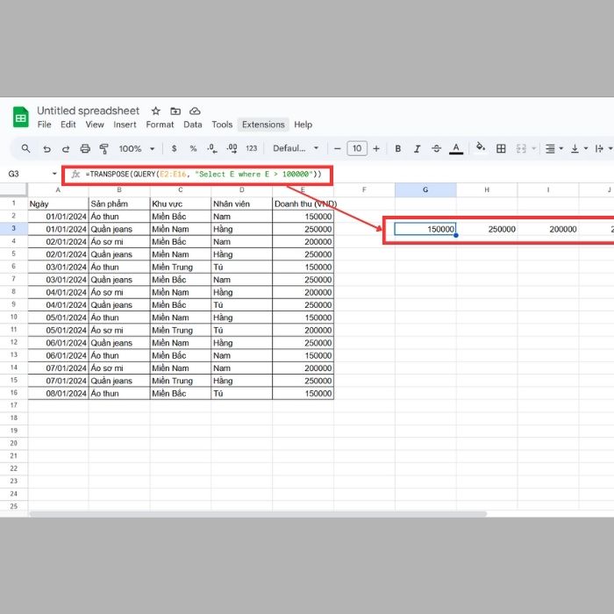This screenshot has height=614, width=614.
Task: Open the borders tool
Action: point(501,149)
